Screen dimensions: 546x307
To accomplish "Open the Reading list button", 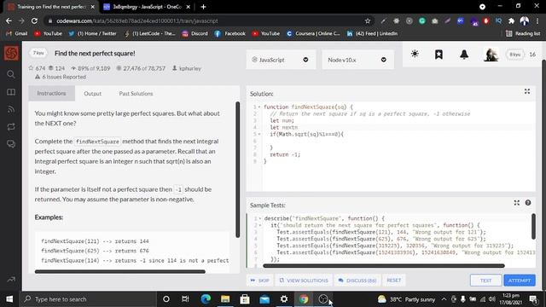I will click(x=523, y=33).
